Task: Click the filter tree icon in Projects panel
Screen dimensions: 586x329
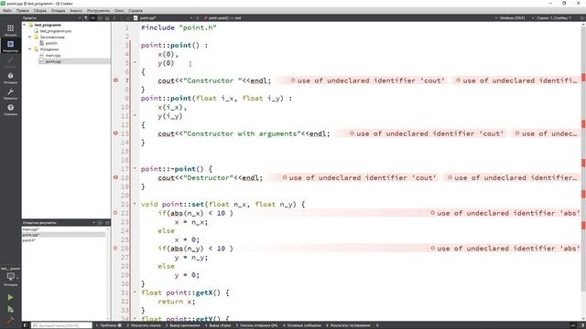Action: 86,18
